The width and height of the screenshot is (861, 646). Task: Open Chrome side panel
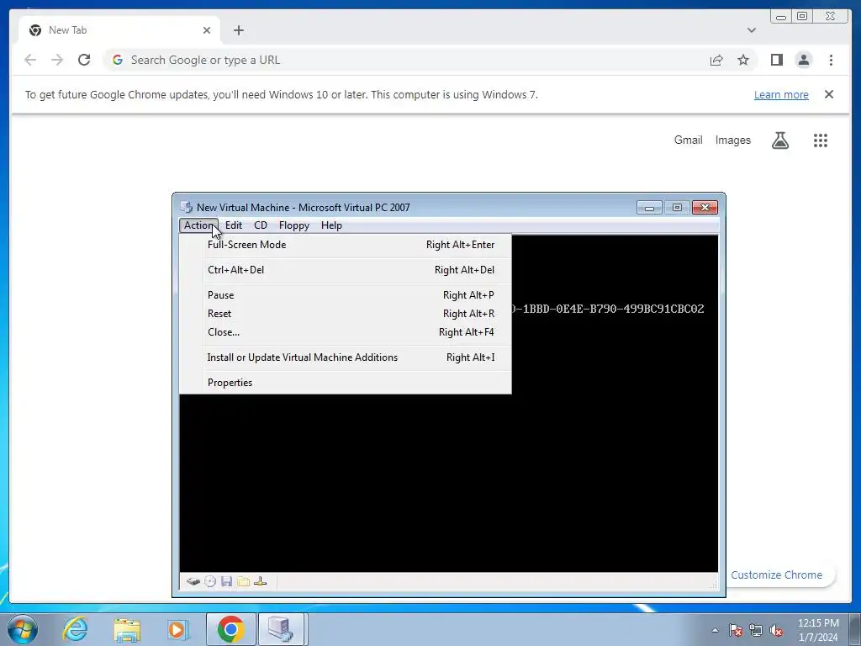click(x=776, y=60)
